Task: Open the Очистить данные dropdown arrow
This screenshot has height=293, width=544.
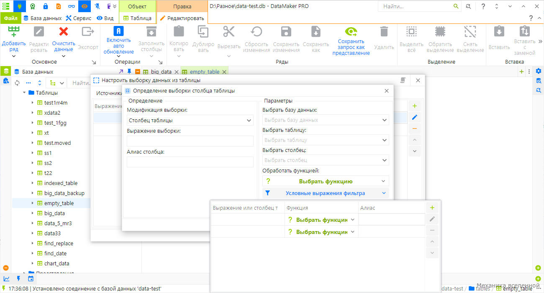Action: (x=64, y=56)
